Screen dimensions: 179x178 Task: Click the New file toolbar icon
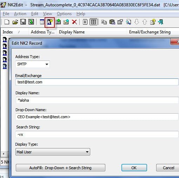point(7,22)
